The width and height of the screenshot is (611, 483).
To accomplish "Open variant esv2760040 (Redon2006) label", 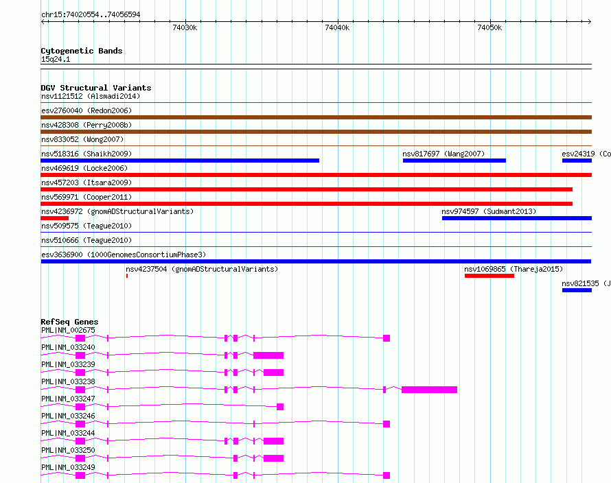I will (87, 110).
